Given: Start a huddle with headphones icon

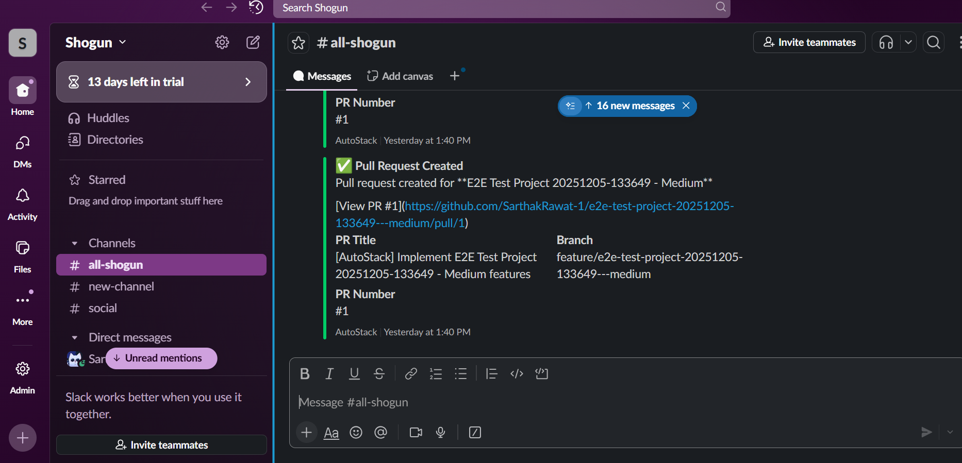Looking at the screenshot, I should 886,42.
